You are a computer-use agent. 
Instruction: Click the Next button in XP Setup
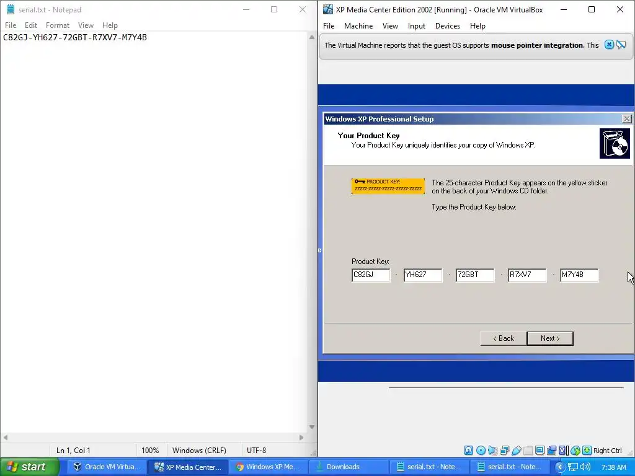(550, 338)
